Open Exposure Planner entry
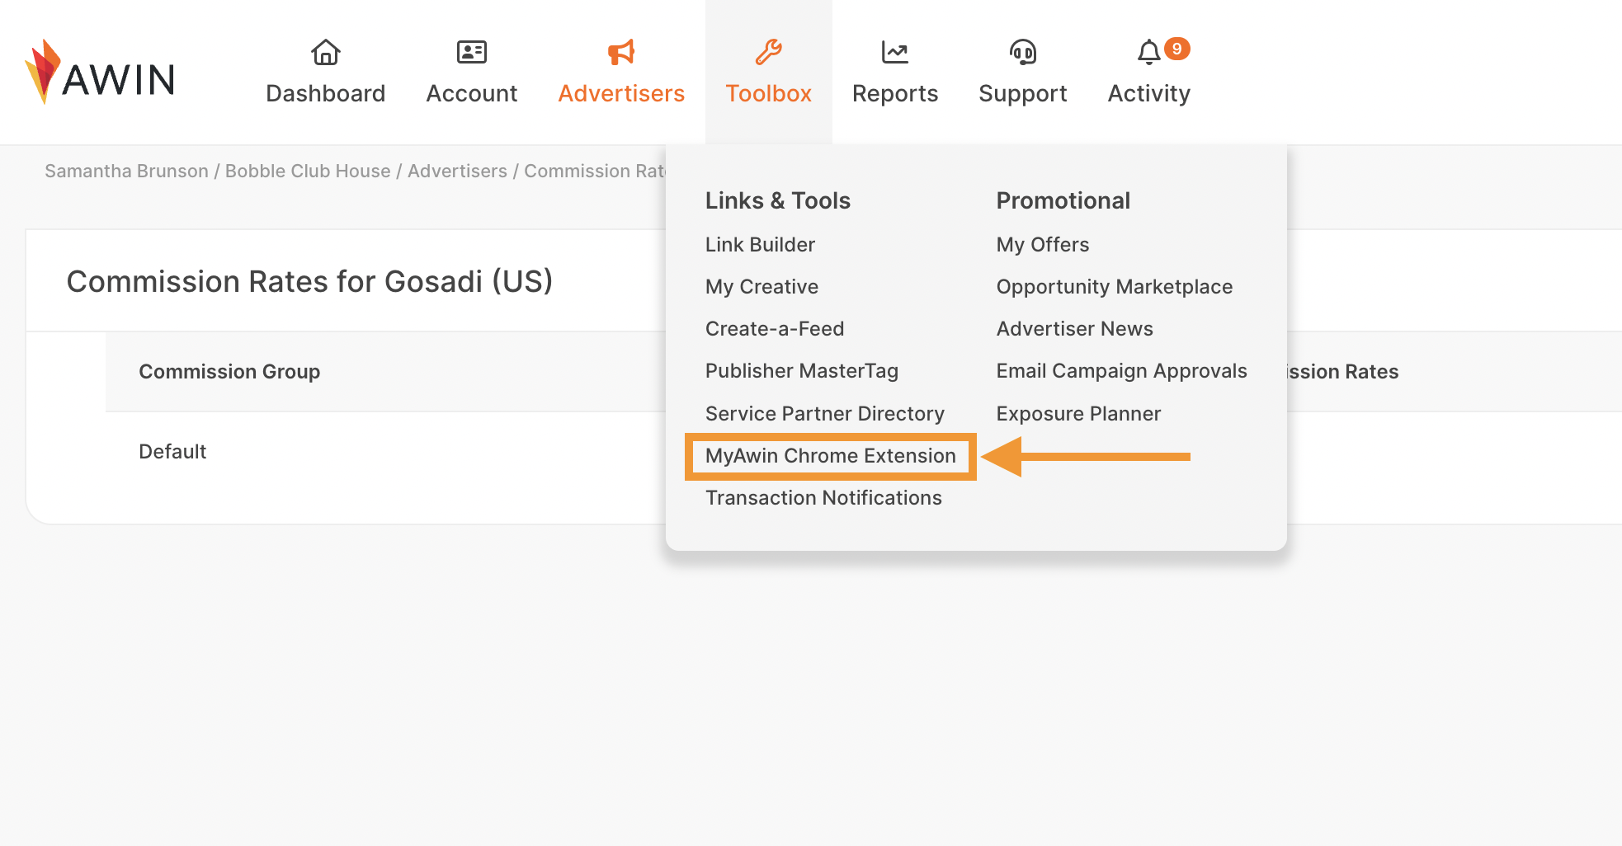 click(1078, 414)
